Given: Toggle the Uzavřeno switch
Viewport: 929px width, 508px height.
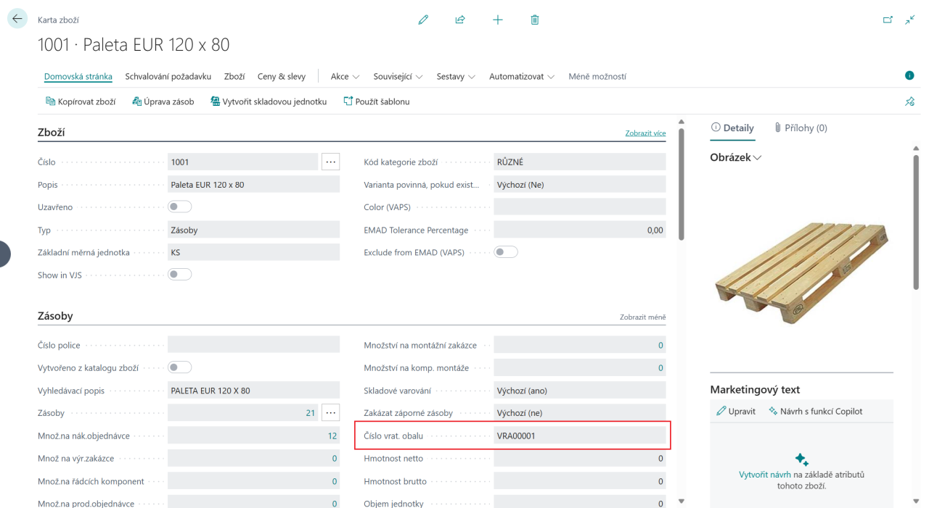Looking at the screenshot, I should pos(180,207).
